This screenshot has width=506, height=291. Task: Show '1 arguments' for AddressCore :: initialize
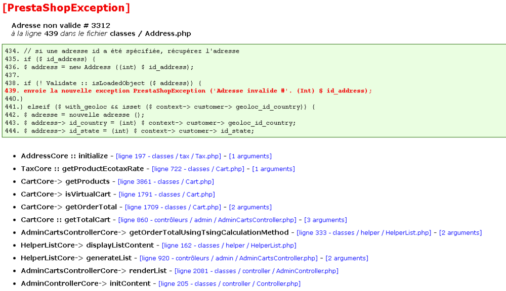coord(250,156)
